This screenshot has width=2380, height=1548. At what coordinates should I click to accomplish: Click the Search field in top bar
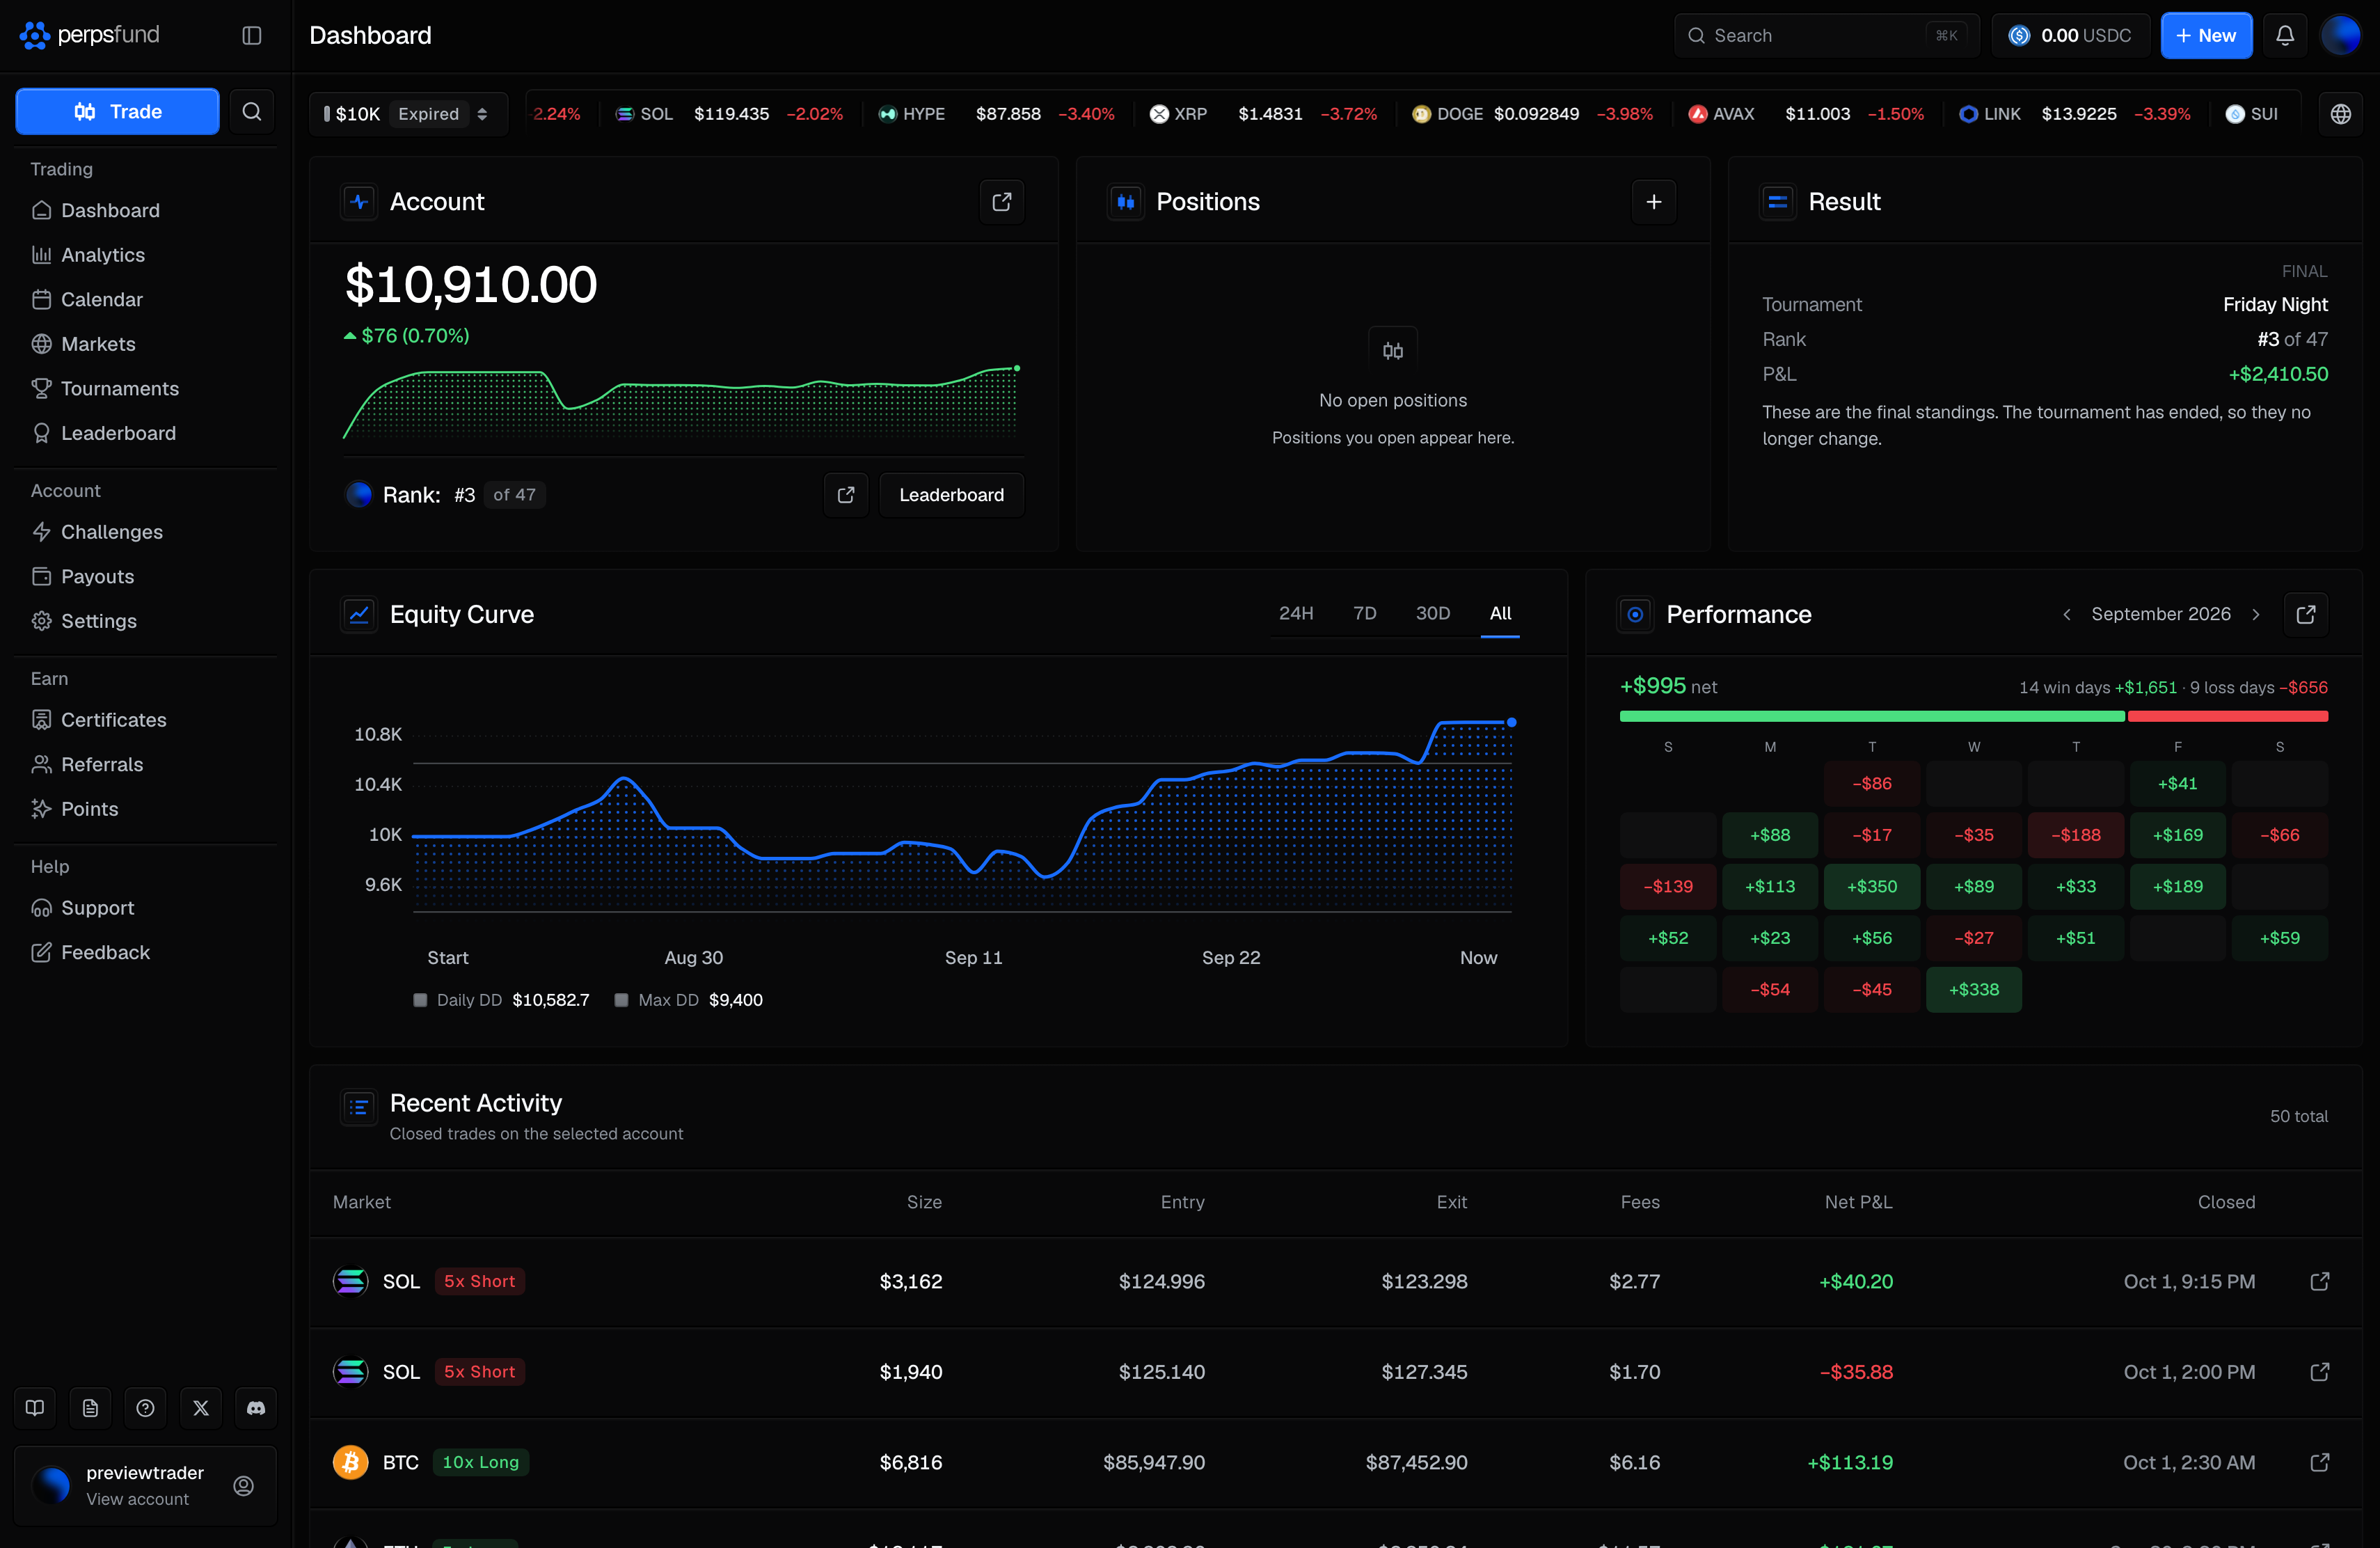(1827, 36)
